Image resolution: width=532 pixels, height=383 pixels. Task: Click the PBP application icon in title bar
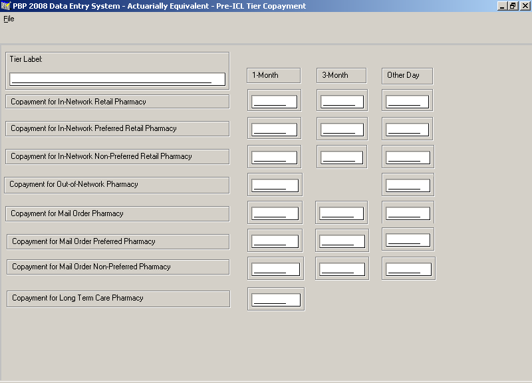pos(6,6)
